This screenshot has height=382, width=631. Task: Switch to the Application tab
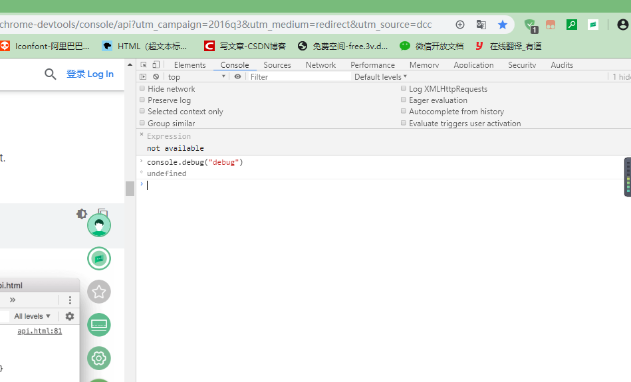(473, 64)
